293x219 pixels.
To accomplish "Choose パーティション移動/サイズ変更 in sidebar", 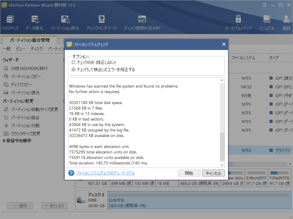I will tap(31, 109).
